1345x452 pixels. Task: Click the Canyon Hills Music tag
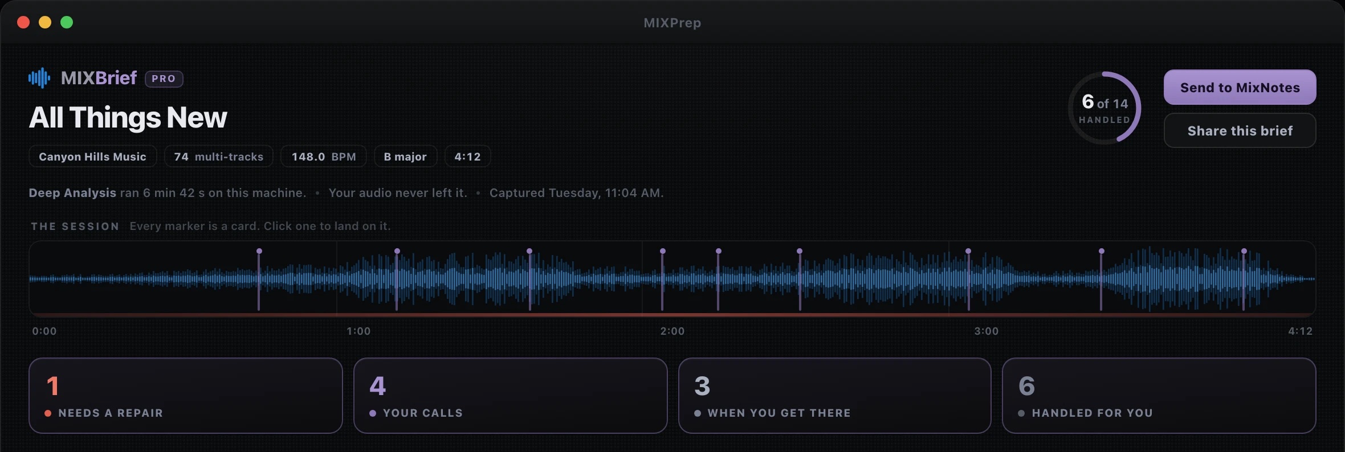[92, 157]
